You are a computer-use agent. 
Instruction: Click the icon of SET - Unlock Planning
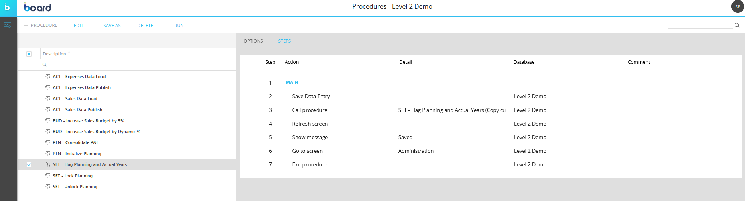point(47,186)
